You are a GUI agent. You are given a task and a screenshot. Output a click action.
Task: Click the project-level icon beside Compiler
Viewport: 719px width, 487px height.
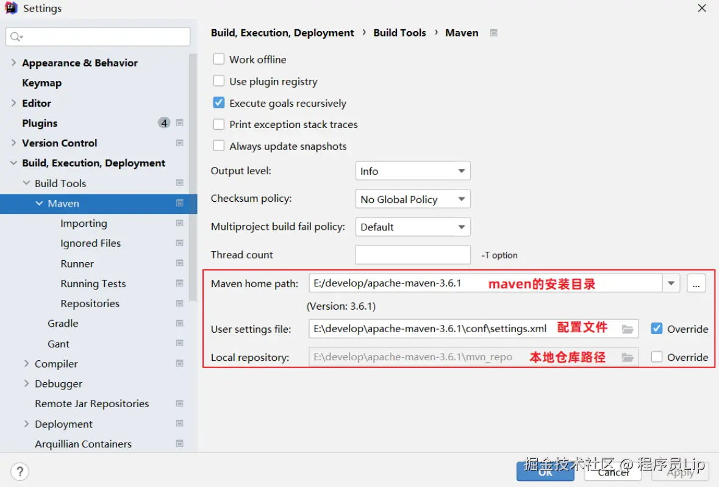180,363
